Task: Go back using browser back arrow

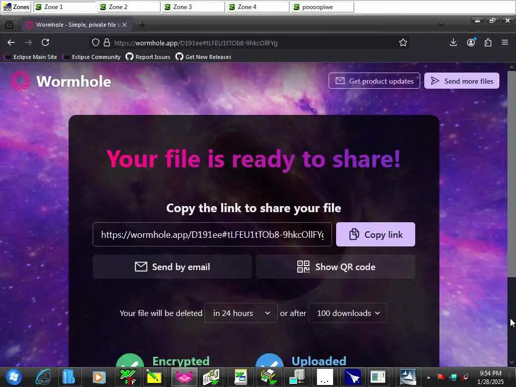Action: click(x=11, y=42)
